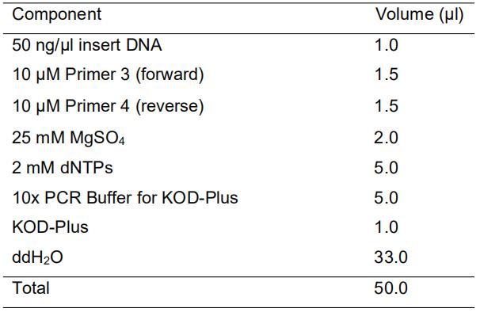
Task: Click the 1.0 volume for KOD-Plus enzyme
Action: pos(387,227)
